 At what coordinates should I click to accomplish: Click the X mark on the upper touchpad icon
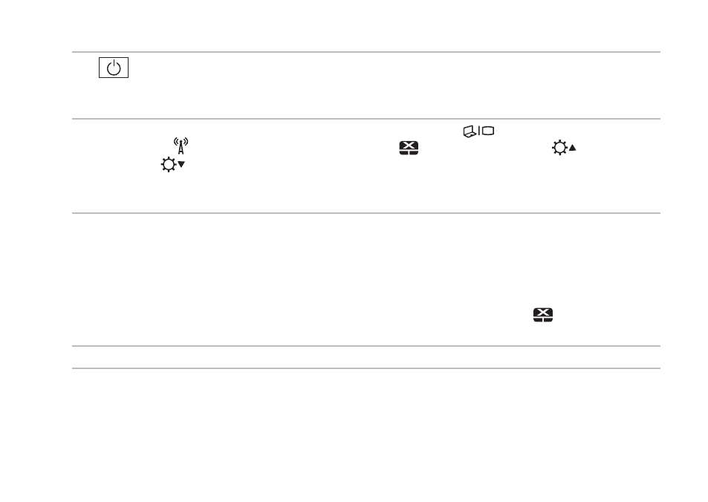[x=409, y=145]
